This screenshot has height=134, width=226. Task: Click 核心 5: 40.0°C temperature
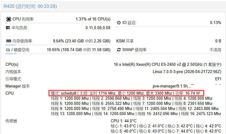[123, 131]
